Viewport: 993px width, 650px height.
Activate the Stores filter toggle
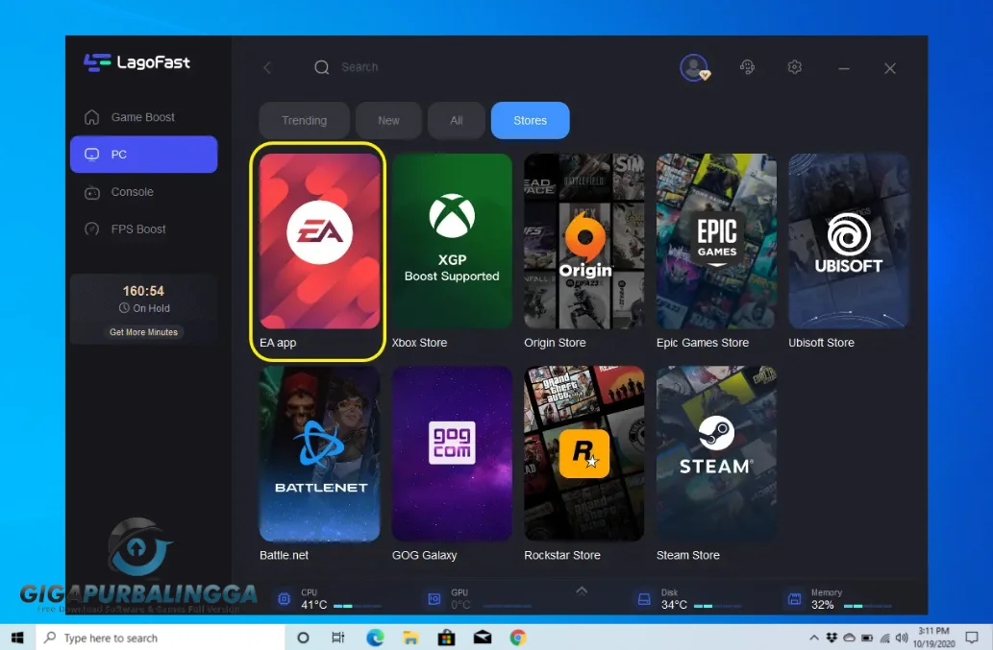pyautogui.click(x=530, y=120)
